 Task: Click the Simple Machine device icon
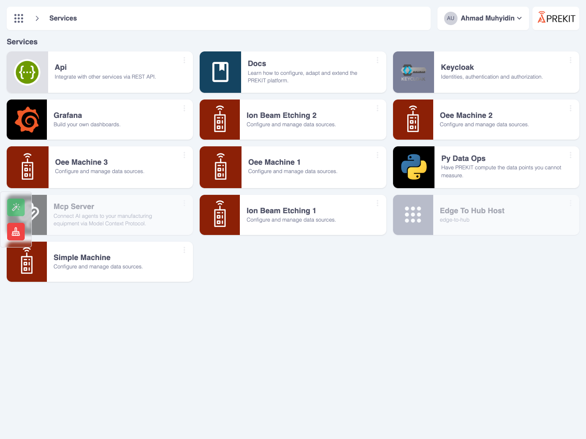[x=27, y=262]
